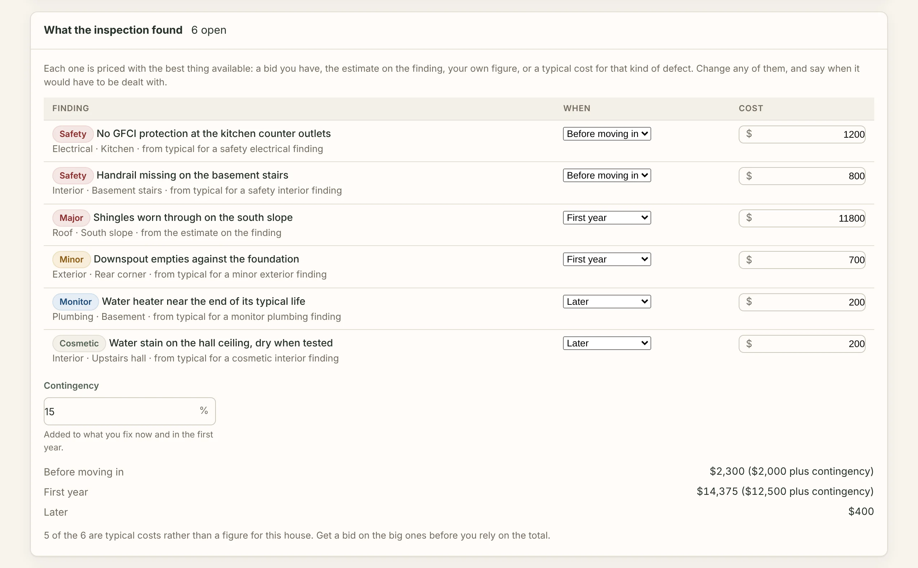
Task: Open the When dropdown for the missing handrail finding
Action: [x=607, y=175]
